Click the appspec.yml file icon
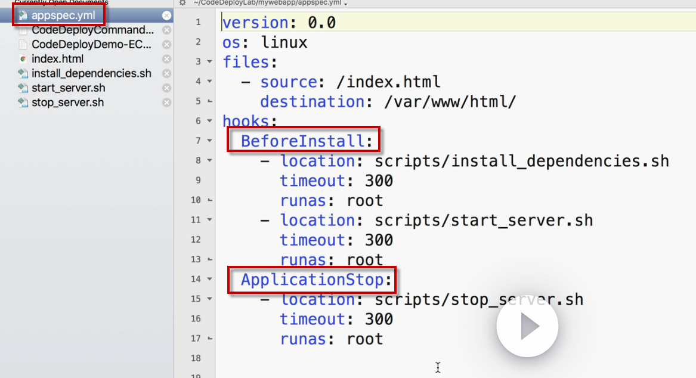696x378 pixels. point(23,16)
